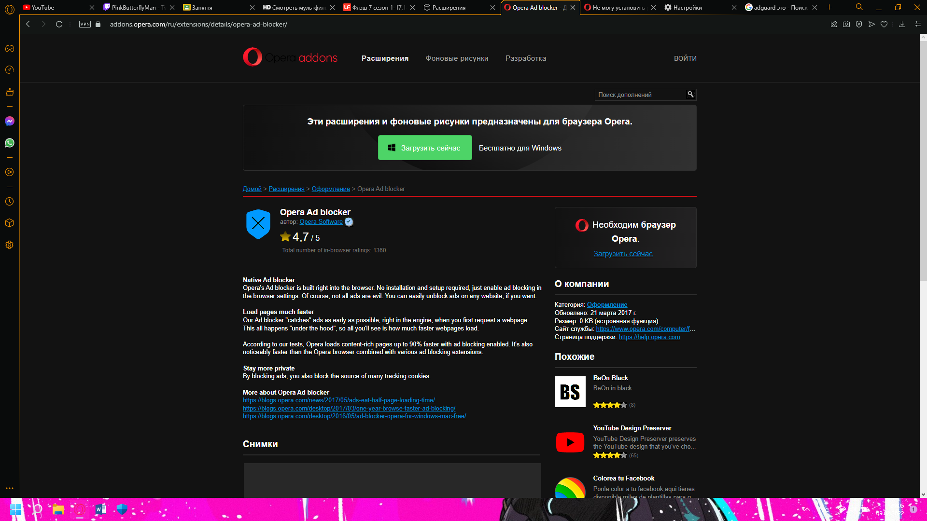This screenshot has width=927, height=521.
Task: Open GX Corner gamepad icon in sidebar
Action: tap(10, 49)
